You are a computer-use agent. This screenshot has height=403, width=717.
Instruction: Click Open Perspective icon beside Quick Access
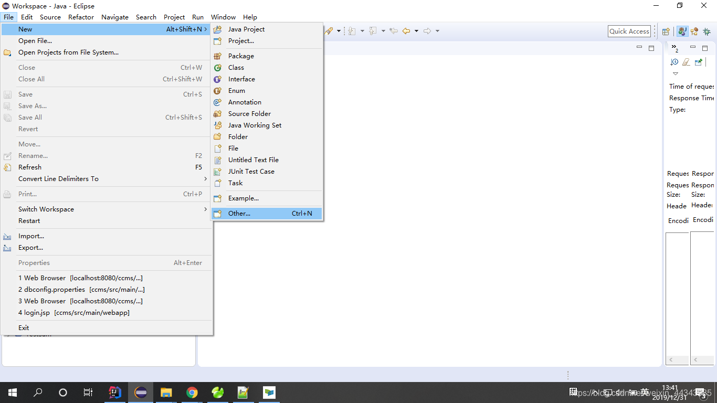coord(666,31)
